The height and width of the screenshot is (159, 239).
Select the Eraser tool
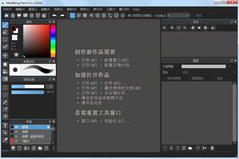pos(5,32)
